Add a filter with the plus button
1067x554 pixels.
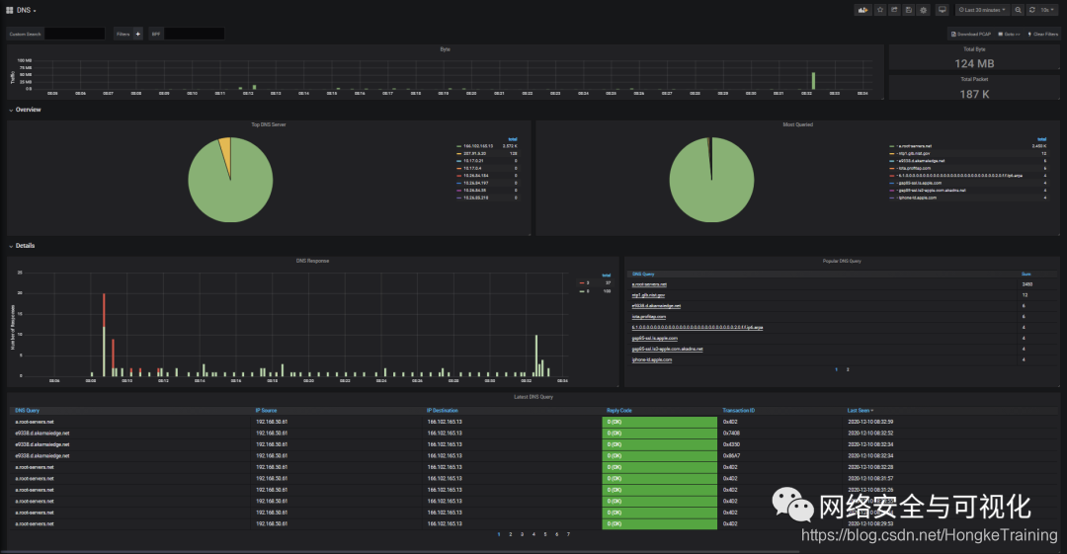pos(138,34)
